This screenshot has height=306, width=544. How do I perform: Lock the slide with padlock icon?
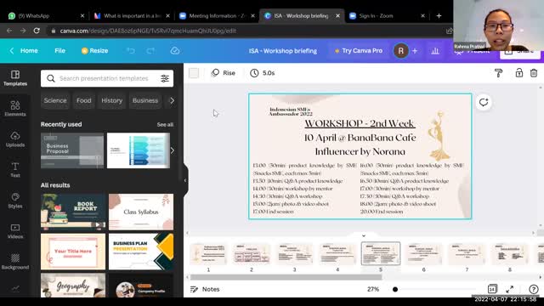(519, 73)
